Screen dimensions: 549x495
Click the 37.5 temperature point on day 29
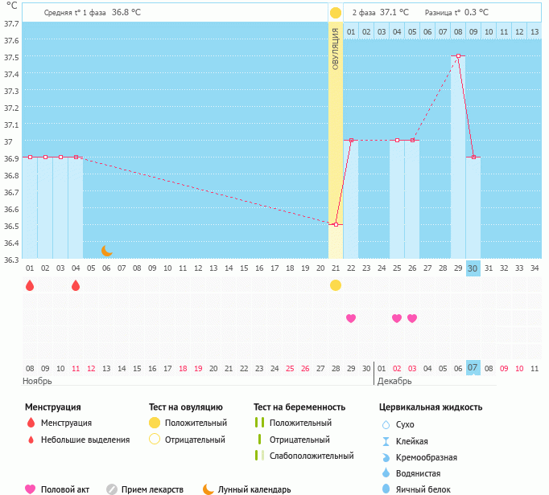click(458, 56)
